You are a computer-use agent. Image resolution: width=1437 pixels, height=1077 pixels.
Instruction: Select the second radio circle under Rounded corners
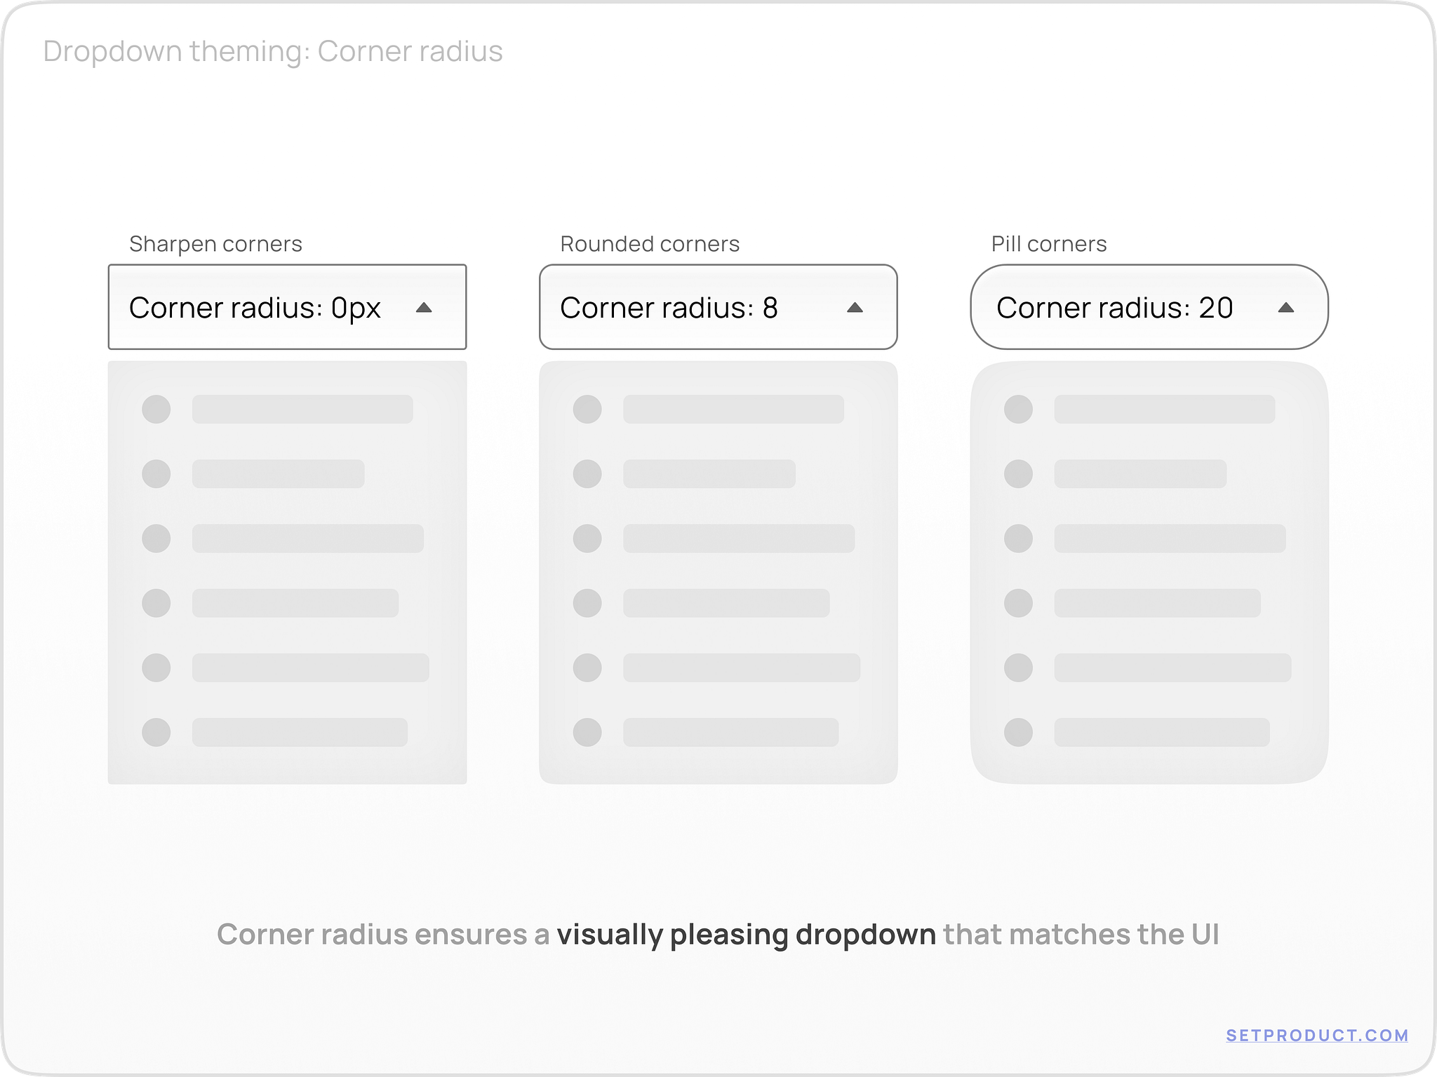tap(588, 474)
